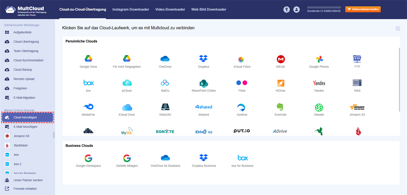Switch to Web Bild Downloader tab

[x=209, y=10]
